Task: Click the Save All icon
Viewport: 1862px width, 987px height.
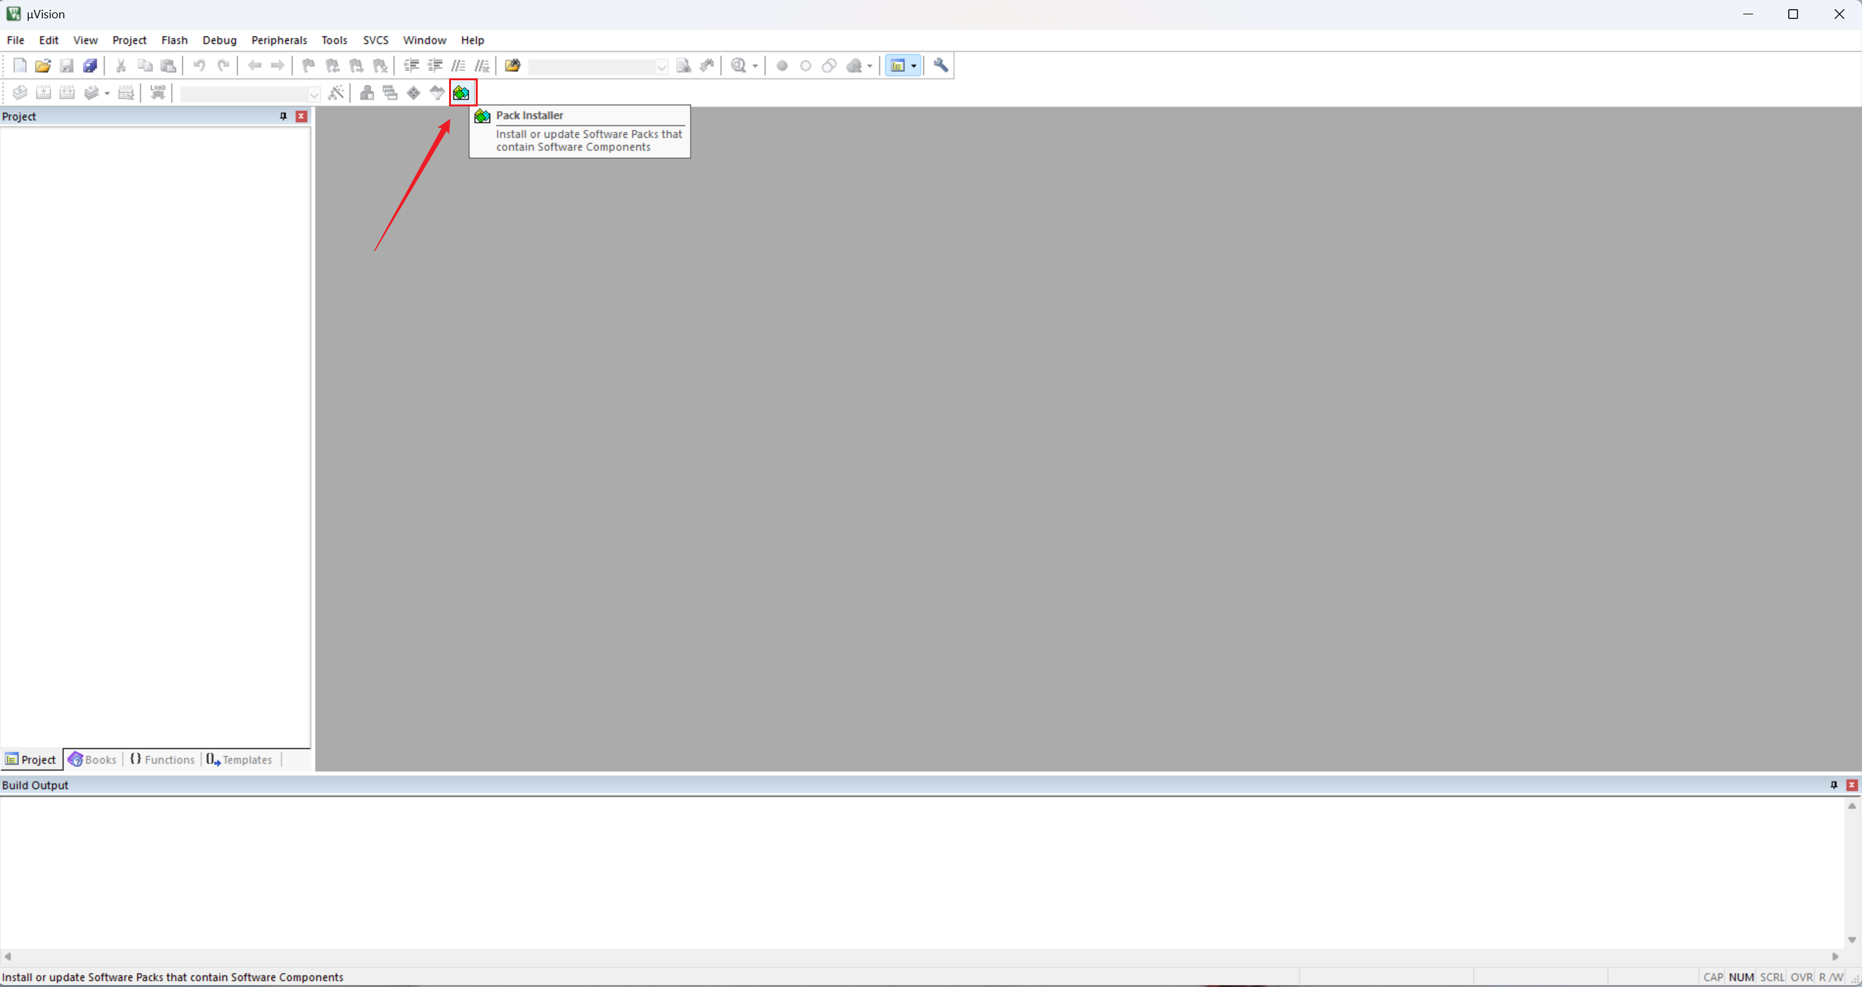Action: click(x=89, y=66)
